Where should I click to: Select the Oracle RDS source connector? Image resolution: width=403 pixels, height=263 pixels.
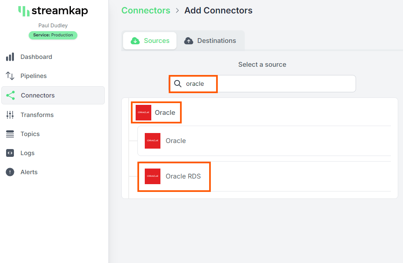[x=264, y=176]
